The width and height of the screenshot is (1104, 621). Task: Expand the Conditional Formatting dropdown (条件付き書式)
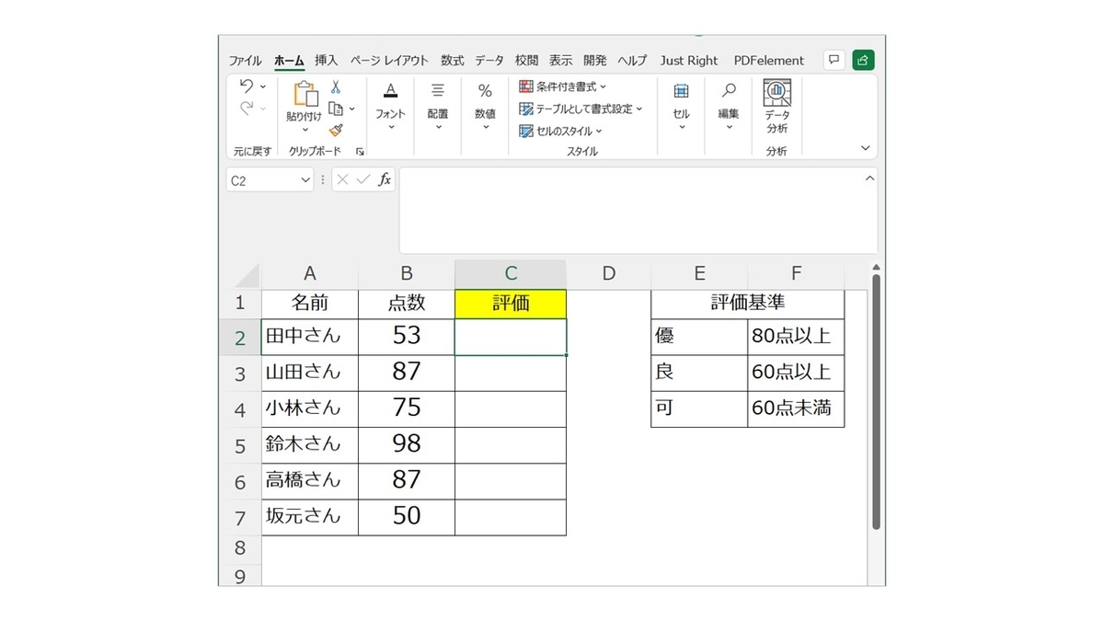click(x=563, y=86)
